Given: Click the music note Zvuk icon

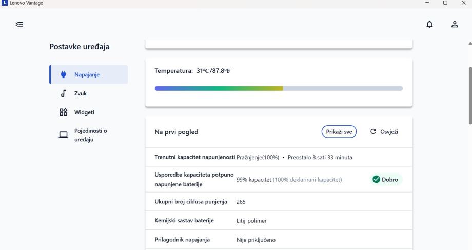Looking at the screenshot, I should click(x=63, y=93).
